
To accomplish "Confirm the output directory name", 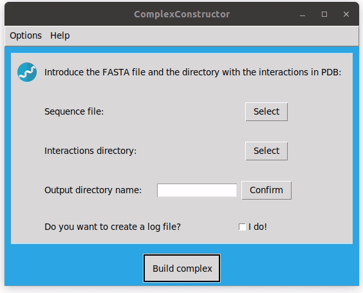I will pos(266,190).
